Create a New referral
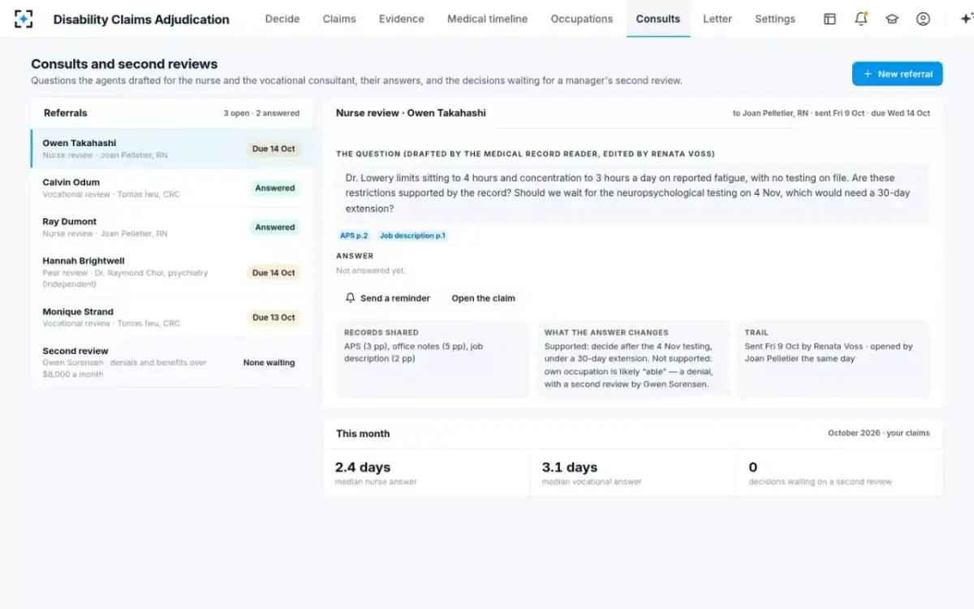Image resolution: width=974 pixels, height=609 pixels. click(x=898, y=74)
